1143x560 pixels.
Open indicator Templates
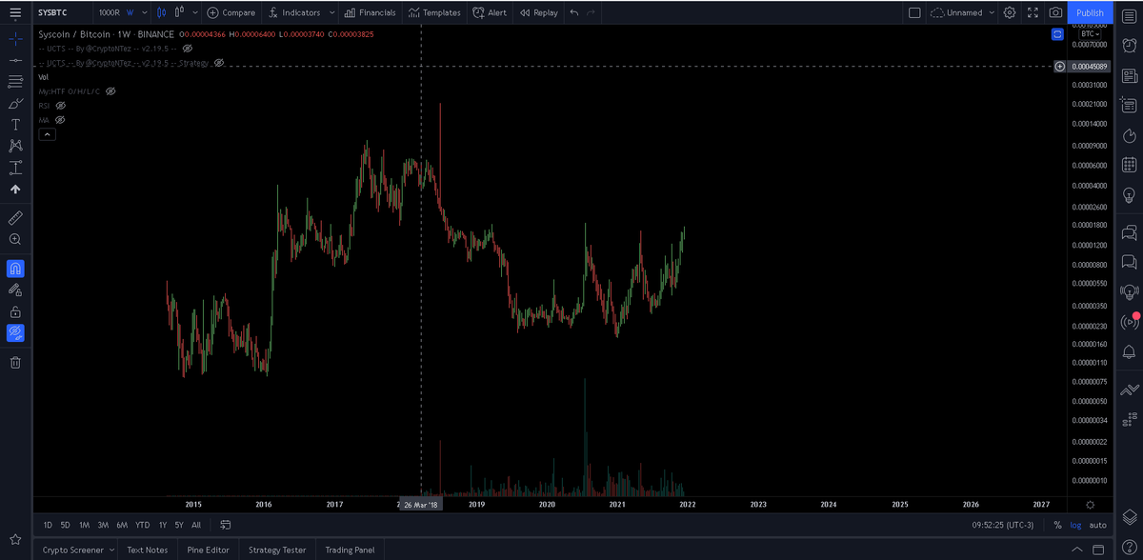point(434,12)
